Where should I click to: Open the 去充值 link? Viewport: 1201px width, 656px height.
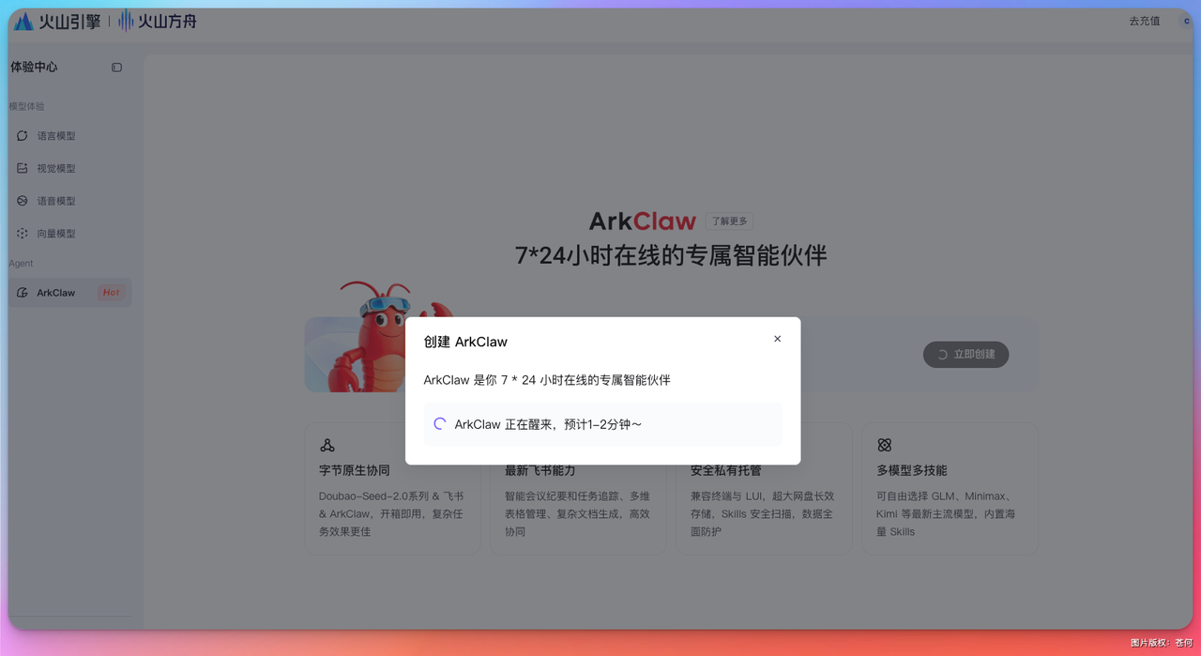pos(1144,21)
